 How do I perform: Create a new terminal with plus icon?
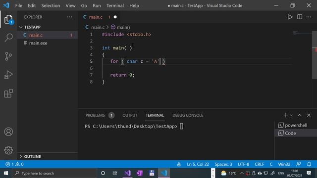pyautogui.click(x=286, y=115)
